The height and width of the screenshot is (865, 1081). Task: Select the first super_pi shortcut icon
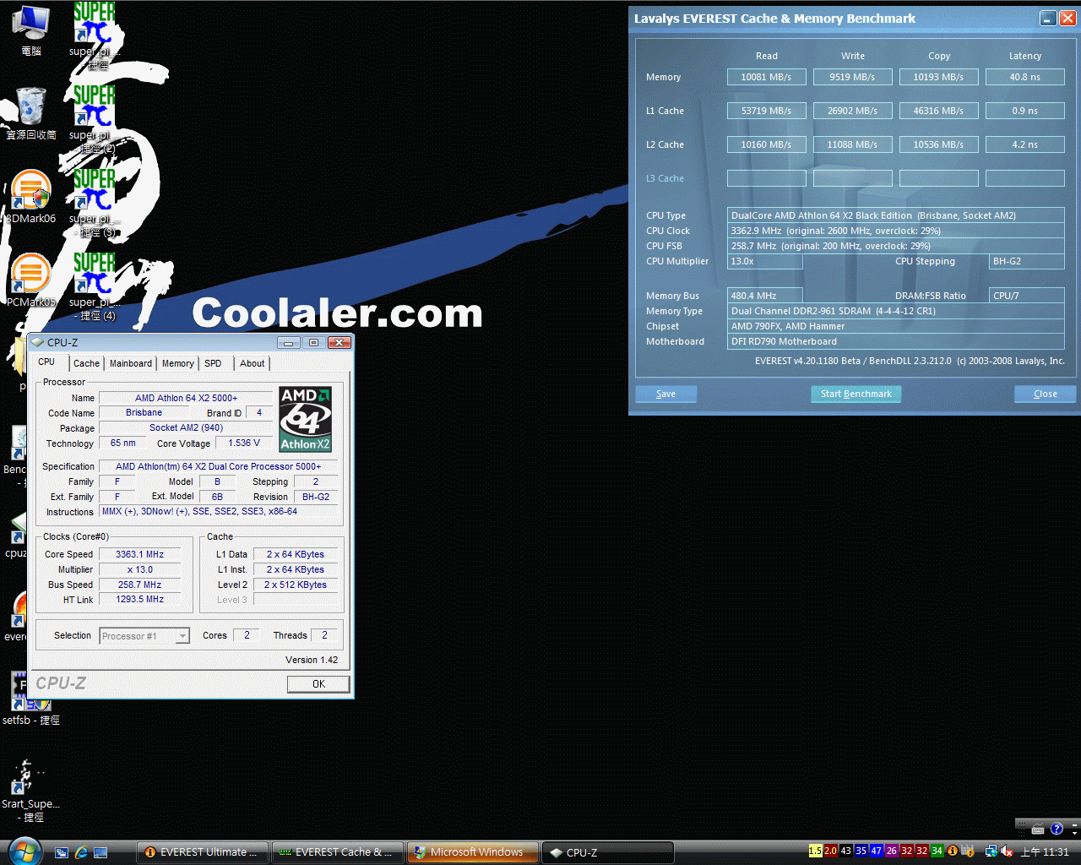point(95,35)
